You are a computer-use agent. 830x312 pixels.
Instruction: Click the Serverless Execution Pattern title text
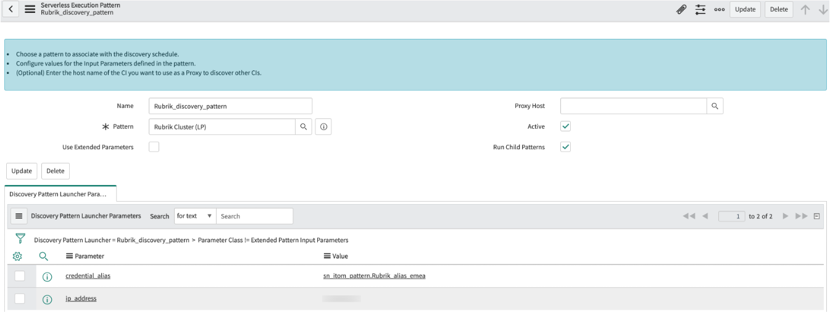point(80,5)
